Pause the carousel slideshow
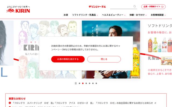 (76, 83)
